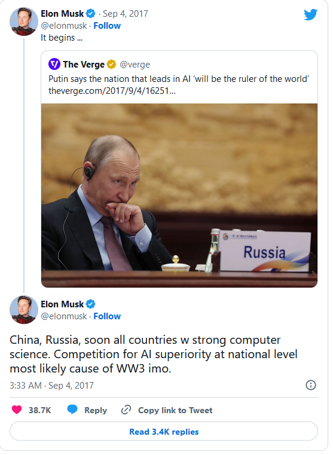The image size is (333, 455).
Task: Open the tweet info circle icon
Action: point(311,385)
